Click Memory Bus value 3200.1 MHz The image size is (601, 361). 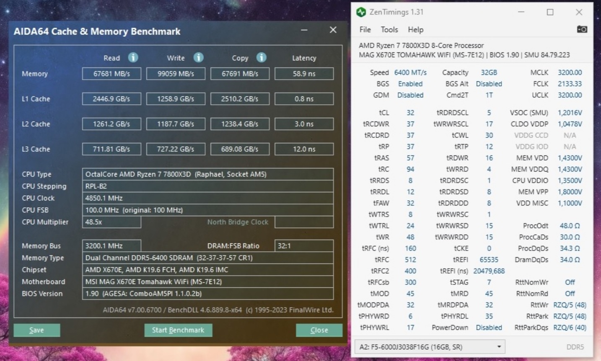111,246
